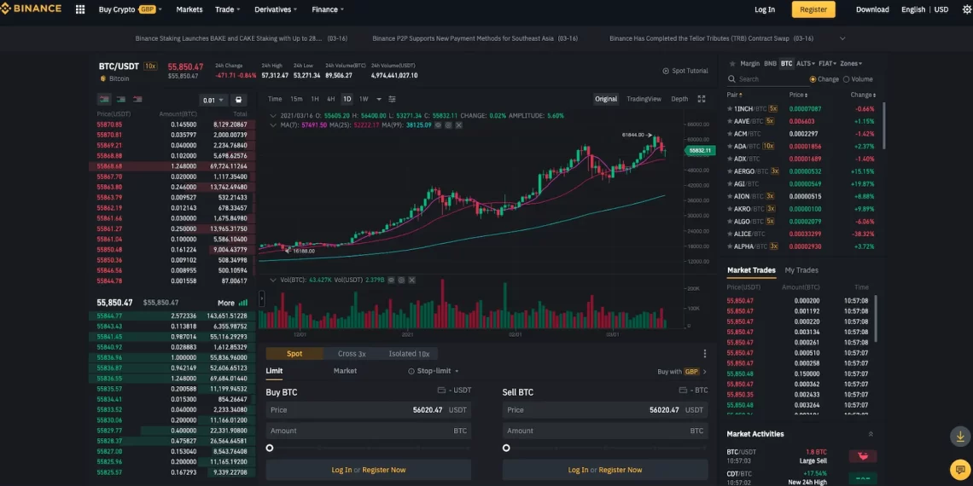Click the yellow Register button
Viewport: 973px width, 486px height.
(x=813, y=9)
